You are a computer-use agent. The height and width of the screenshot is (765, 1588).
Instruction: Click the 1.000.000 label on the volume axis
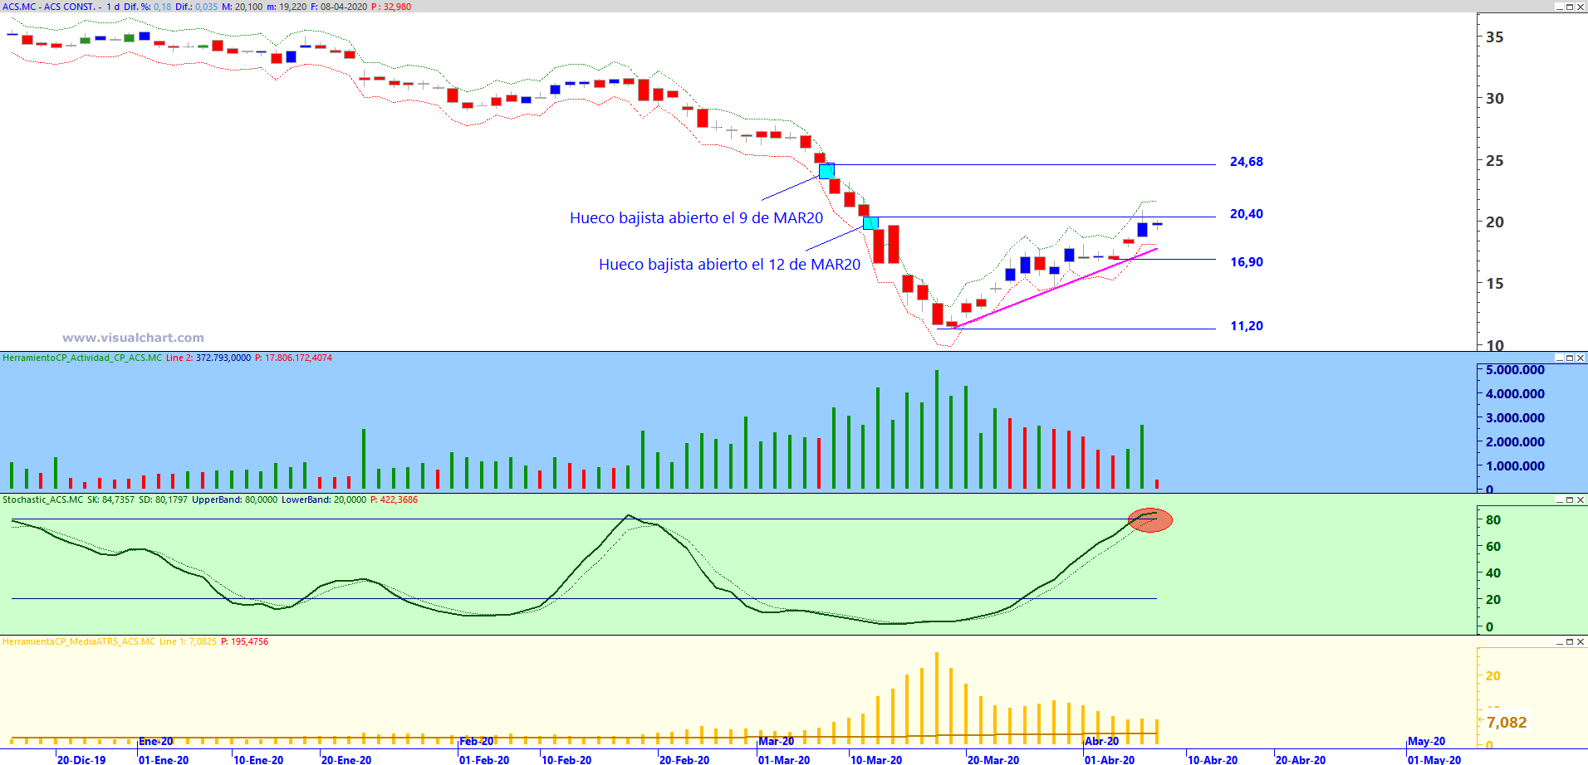1515,466
